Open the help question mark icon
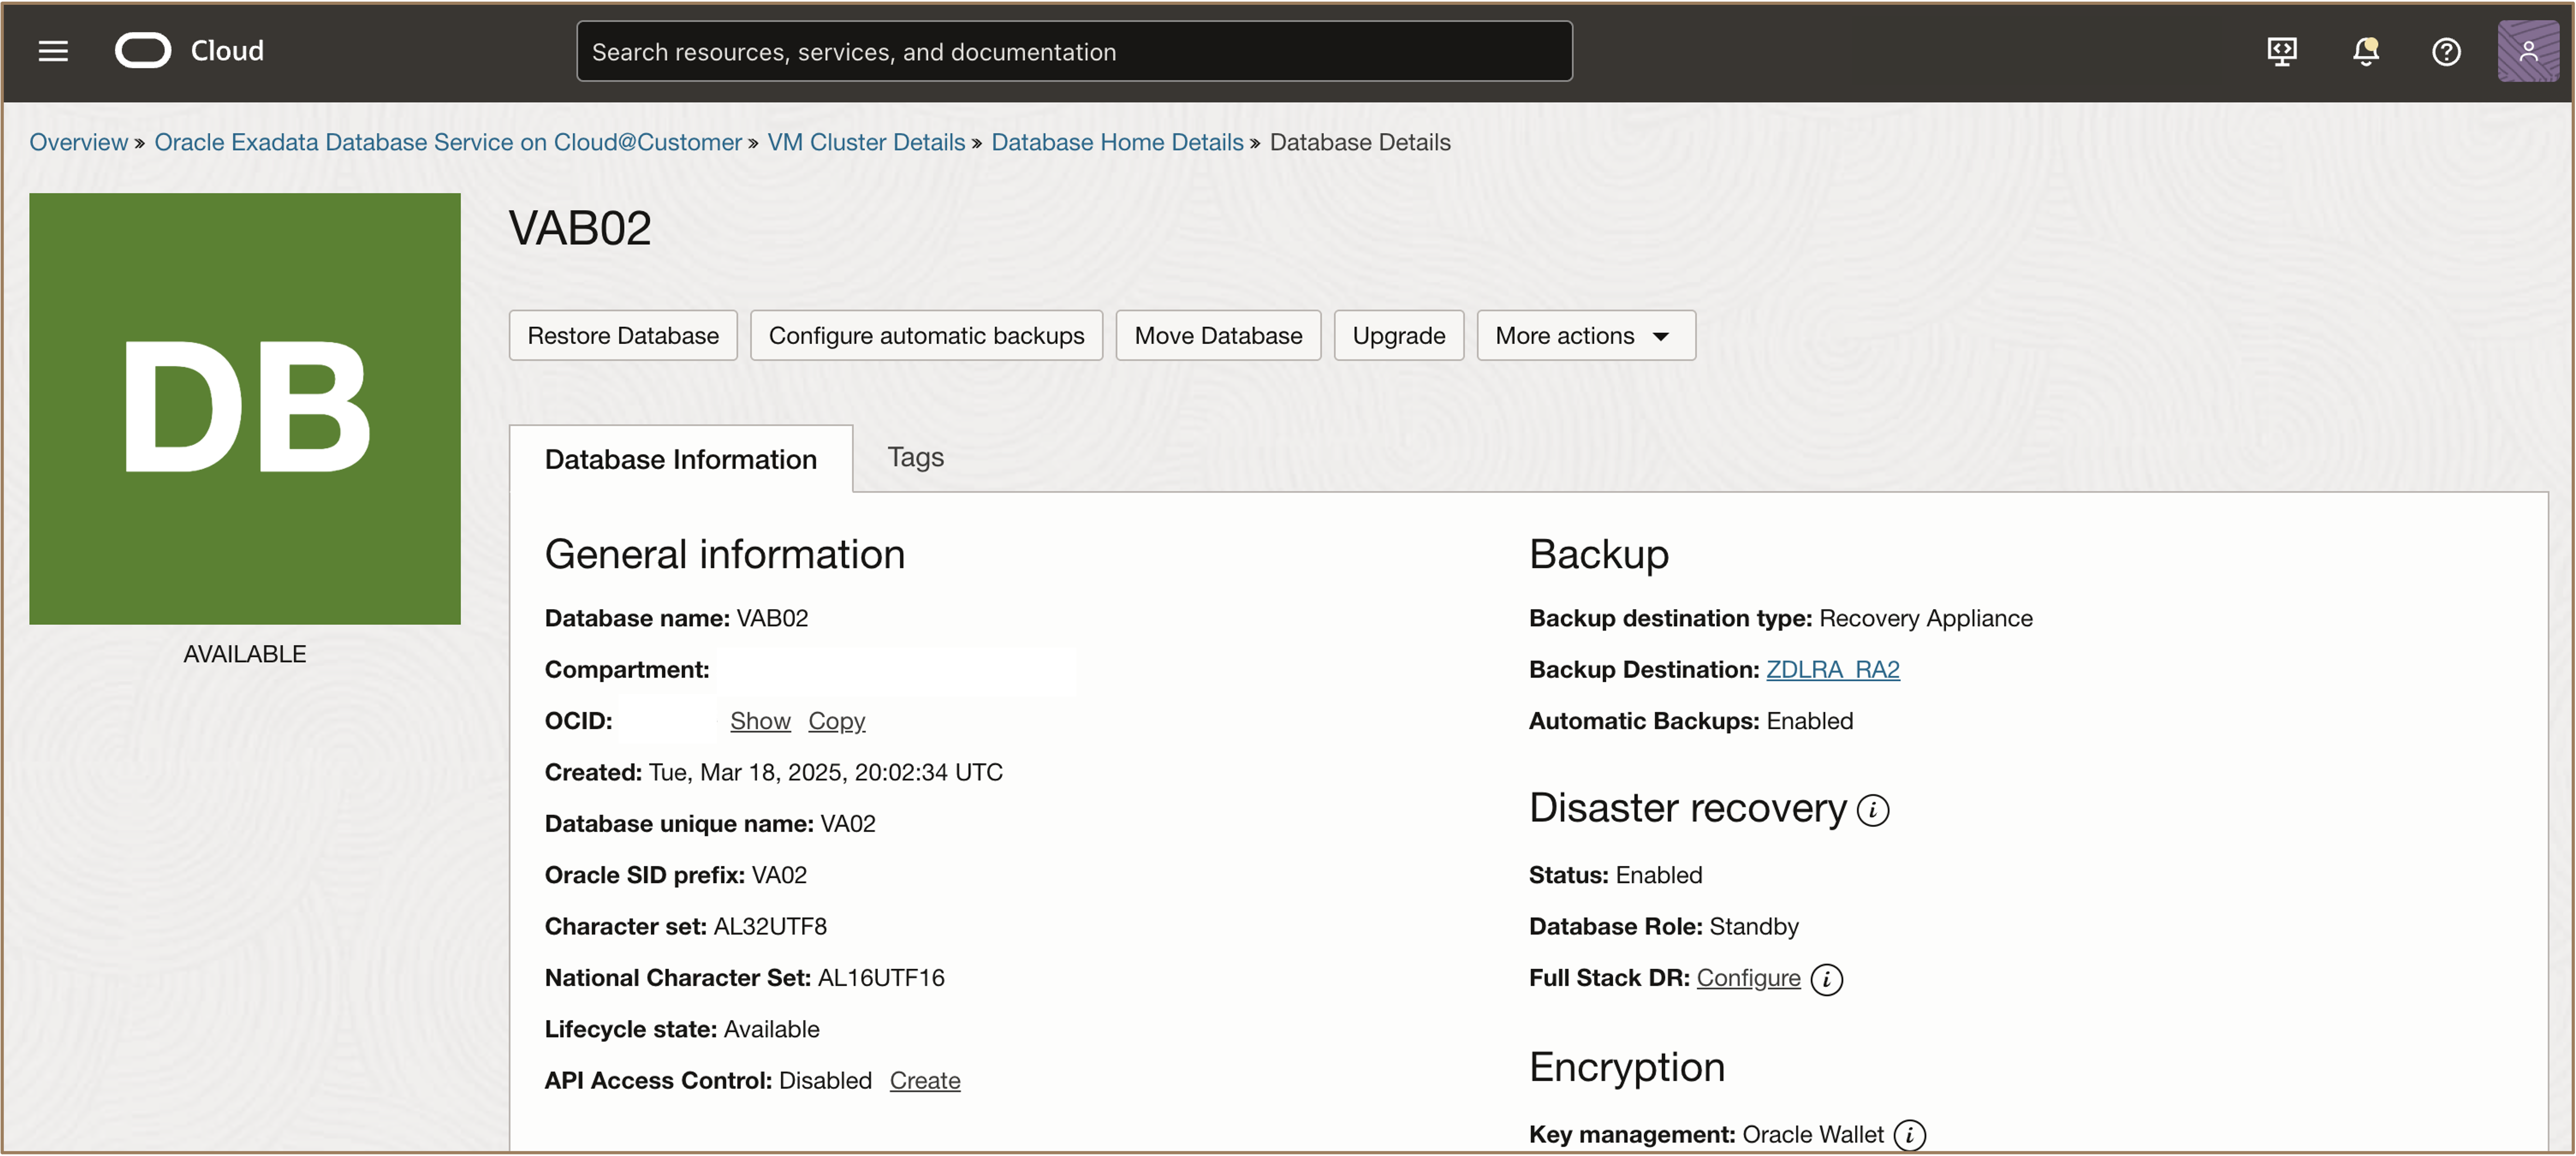Screen dimensions: 2576x1156 (2446, 51)
